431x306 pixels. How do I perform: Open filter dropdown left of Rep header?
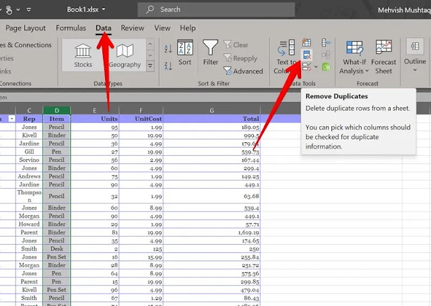click(12, 119)
